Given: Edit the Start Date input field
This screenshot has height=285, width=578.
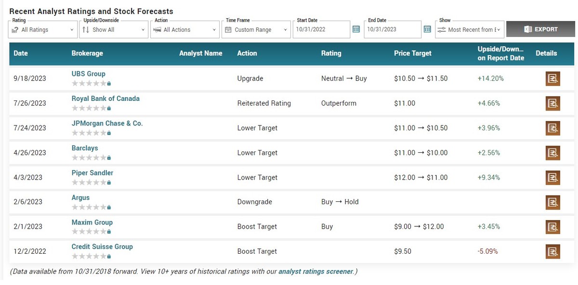Looking at the screenshot, I should click(x=321, y=29).
